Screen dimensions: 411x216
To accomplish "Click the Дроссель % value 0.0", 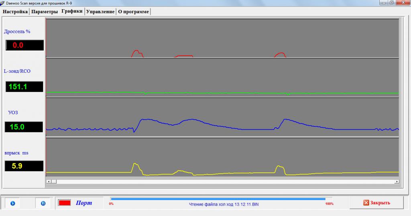I will [x=24, y=45].
